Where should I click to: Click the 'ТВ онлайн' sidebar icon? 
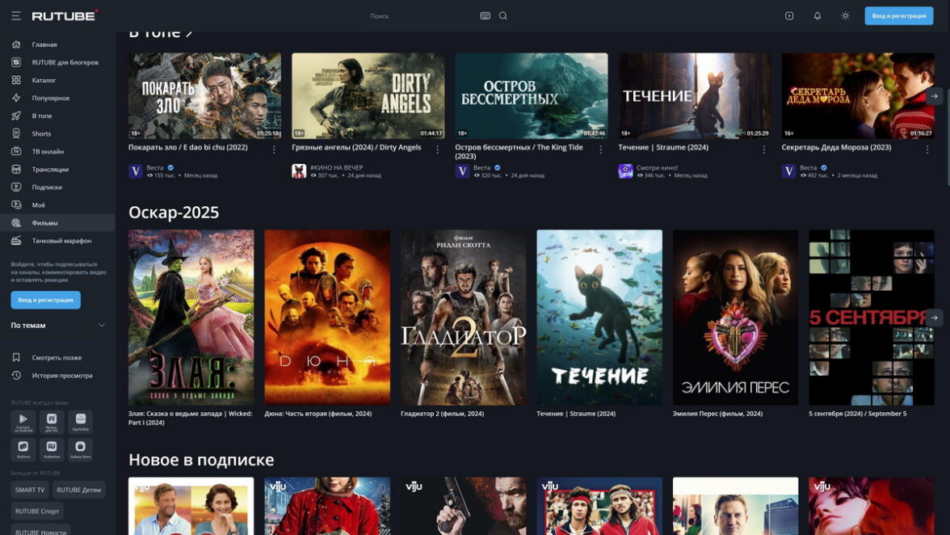click(16, 151)
